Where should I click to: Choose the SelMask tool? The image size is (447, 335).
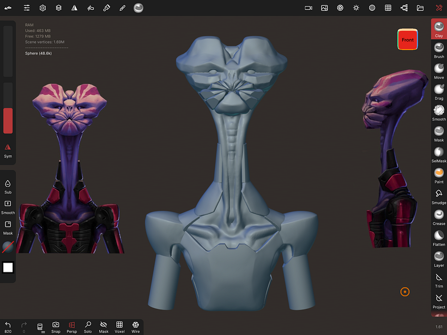click(x=439, y=153)
